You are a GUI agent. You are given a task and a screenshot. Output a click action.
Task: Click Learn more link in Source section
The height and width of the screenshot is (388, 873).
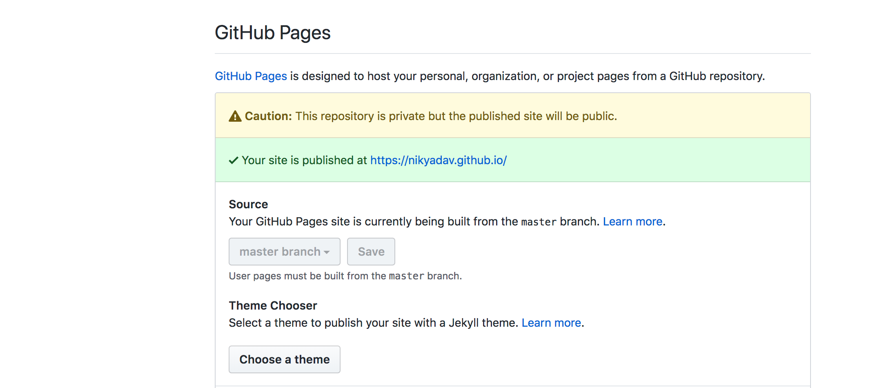tap(632, 221)
